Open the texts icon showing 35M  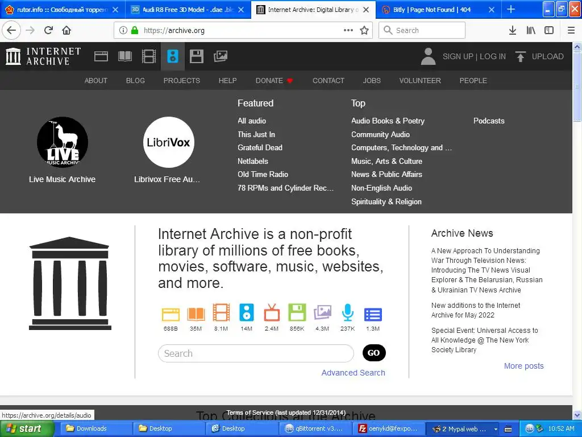(196, 314)
